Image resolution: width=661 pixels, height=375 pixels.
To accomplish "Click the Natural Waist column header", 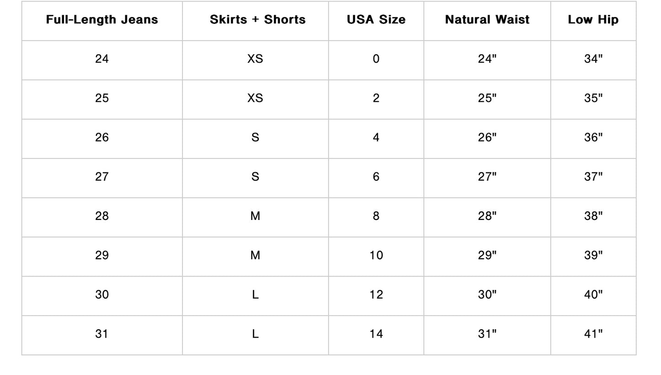I will [487, 20].
